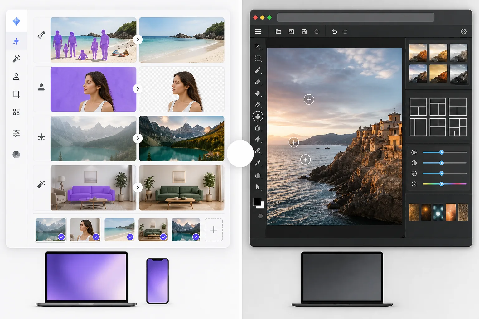Image resolution: width=479 pixels, height=319 pixels.
Task: Click the floppy disk save icon
Action: tap(304, 31)
